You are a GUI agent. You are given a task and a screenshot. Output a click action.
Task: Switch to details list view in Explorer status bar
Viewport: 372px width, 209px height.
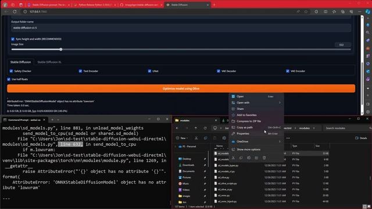point(365,207)
